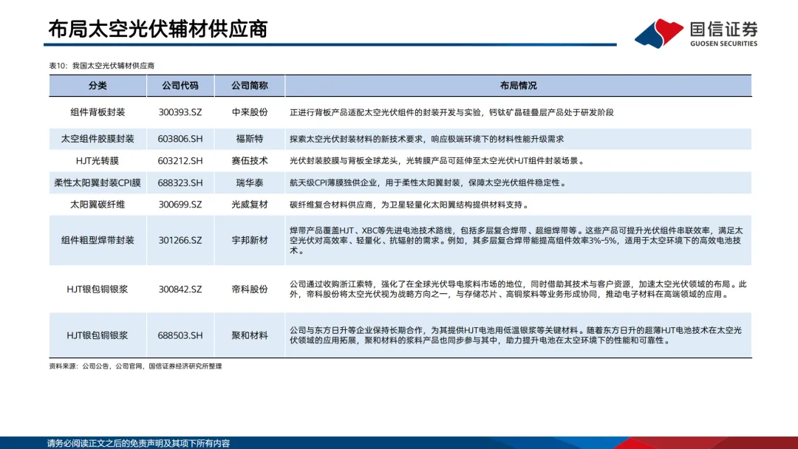Click stock code 300842.SZ

[180, 289]
